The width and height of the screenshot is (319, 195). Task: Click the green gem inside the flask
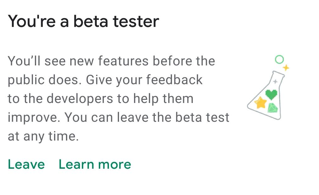[x=273, y=107]
